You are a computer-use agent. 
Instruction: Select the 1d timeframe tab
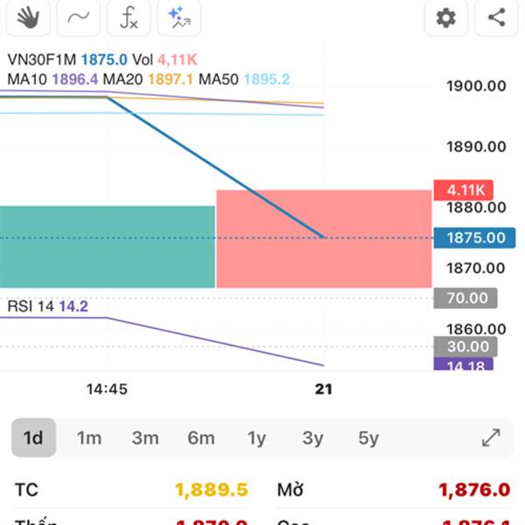[x=33, y=437]
